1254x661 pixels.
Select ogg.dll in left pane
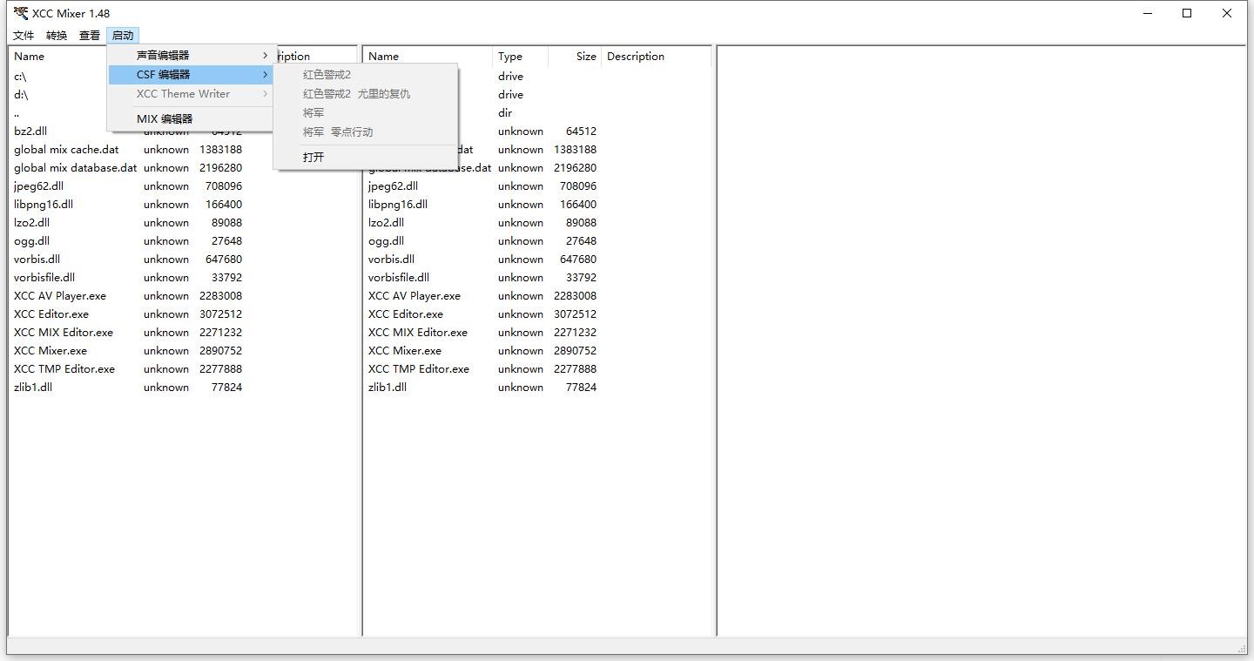(31, 240)
